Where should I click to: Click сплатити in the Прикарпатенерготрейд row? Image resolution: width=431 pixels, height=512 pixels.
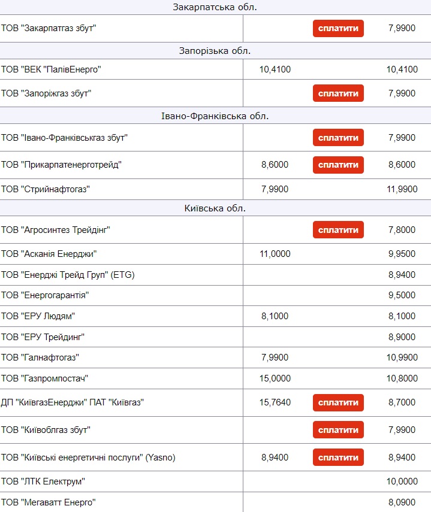[338, 165]
